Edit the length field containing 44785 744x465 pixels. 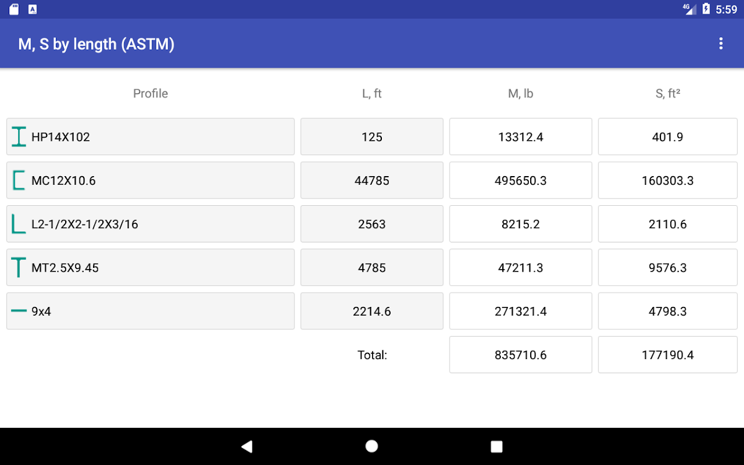372,180
